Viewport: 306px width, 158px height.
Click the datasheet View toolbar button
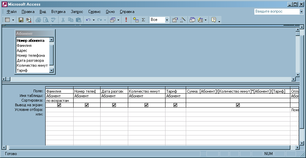coord(7,20)
